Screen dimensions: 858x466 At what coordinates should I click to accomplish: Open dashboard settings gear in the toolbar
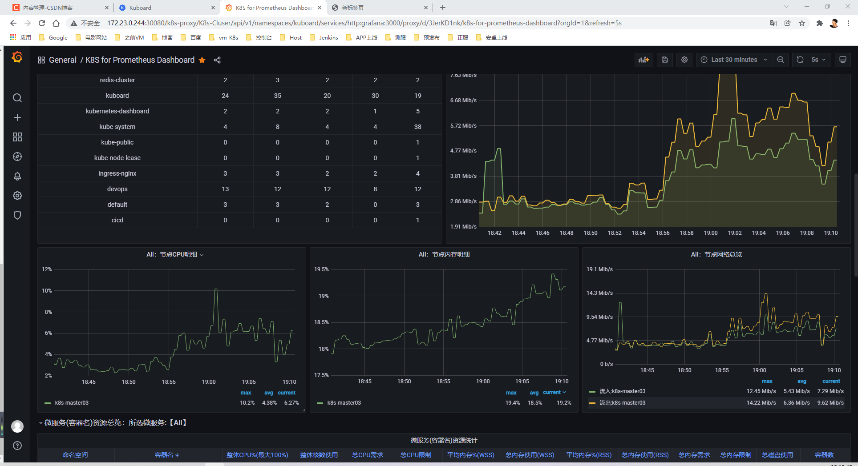pos(684,60)
